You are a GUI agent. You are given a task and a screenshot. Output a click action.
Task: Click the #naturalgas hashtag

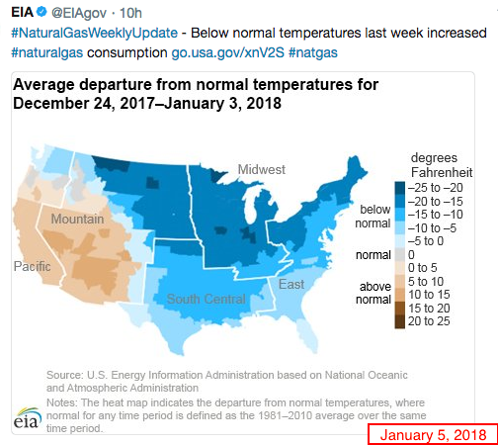(47, 52)
